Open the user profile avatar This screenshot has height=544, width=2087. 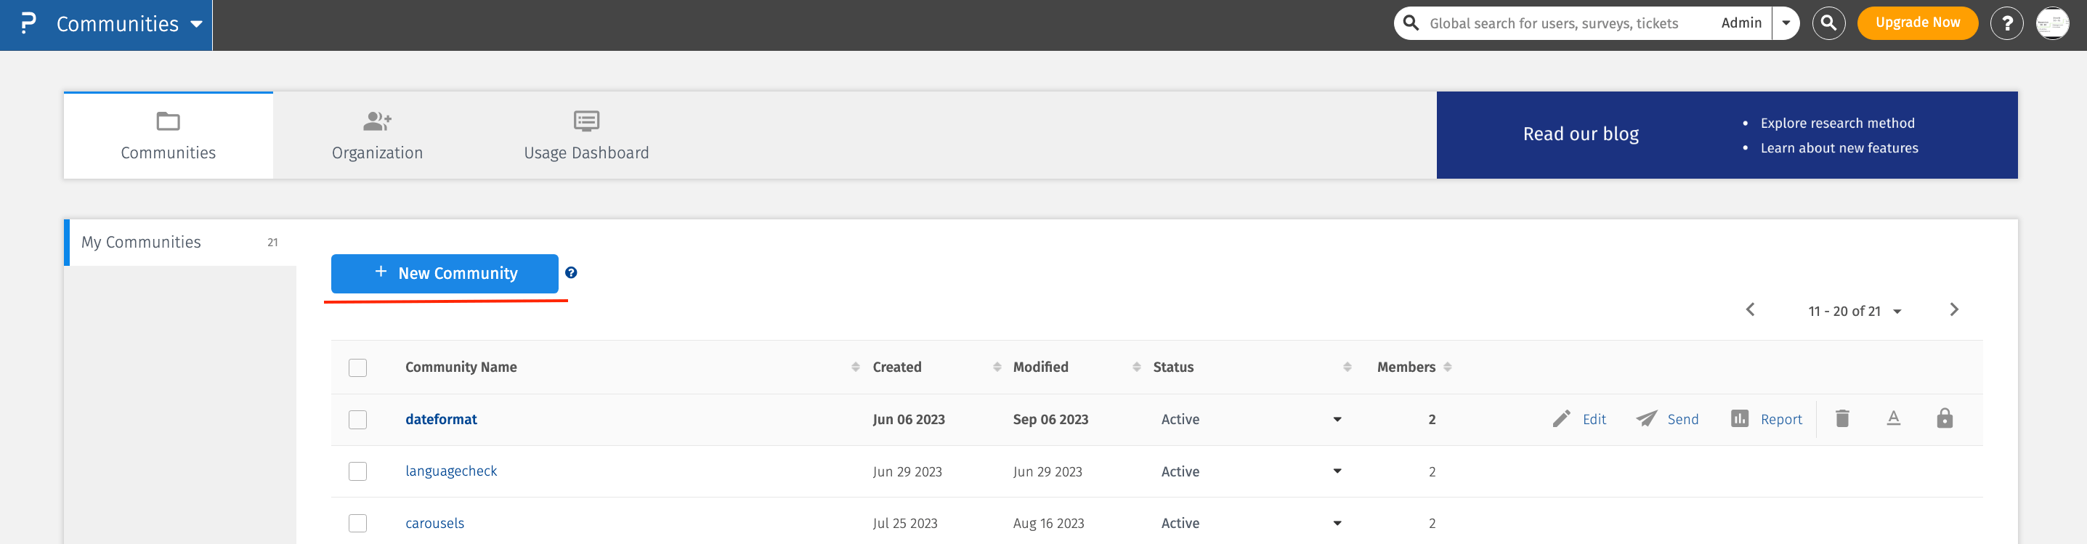point(2052,23)
